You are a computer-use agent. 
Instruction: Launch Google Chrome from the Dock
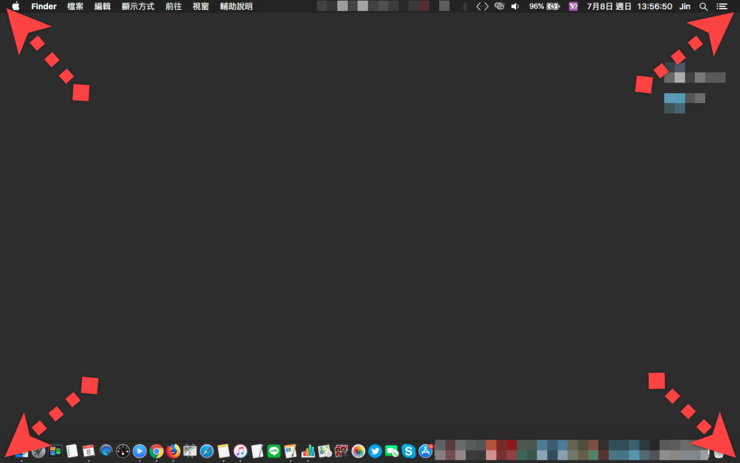click(157, 451)
